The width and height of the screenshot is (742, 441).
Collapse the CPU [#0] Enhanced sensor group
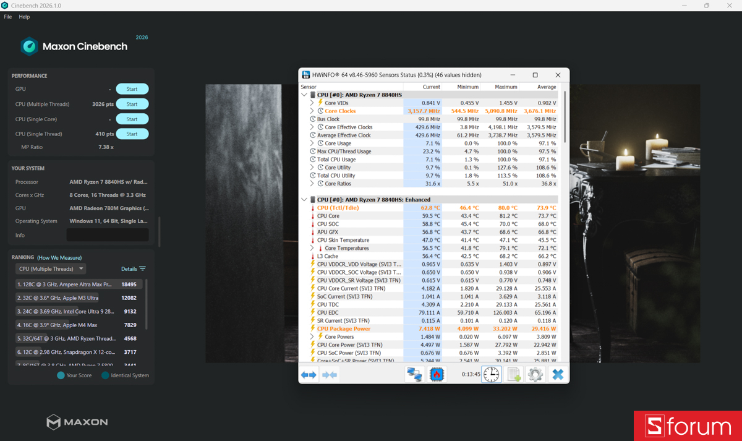[x=304, y=200]
